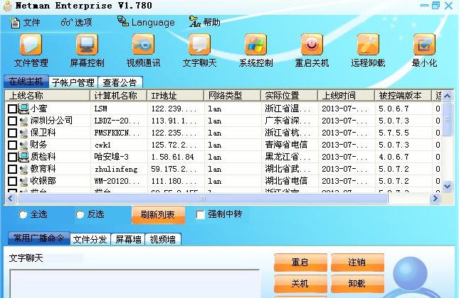The width and height of the screenshot is (459, 298).
Task: Select the computer name cell zhulinfeng
Action: [x=116, y=170]
